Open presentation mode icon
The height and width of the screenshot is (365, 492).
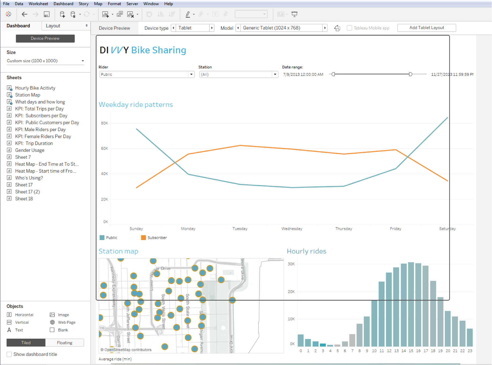click(x=294, y=14)
